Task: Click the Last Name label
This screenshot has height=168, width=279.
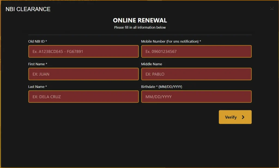Action: point(37,87)
